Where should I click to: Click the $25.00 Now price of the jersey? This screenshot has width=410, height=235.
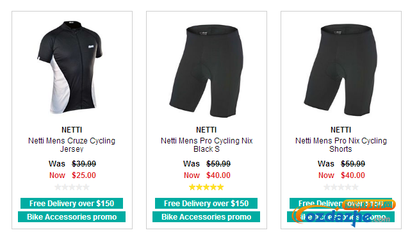click(84, 175)
